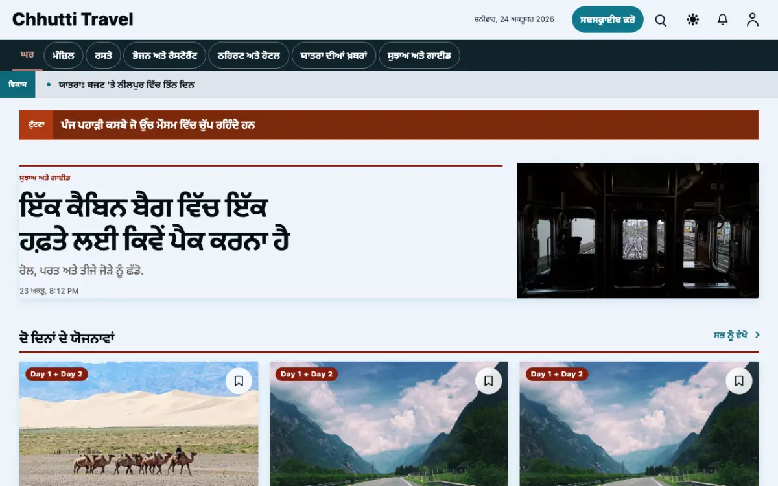
Task: Bookmark the middle mountain road card
Action: click(x=489, y=381)
